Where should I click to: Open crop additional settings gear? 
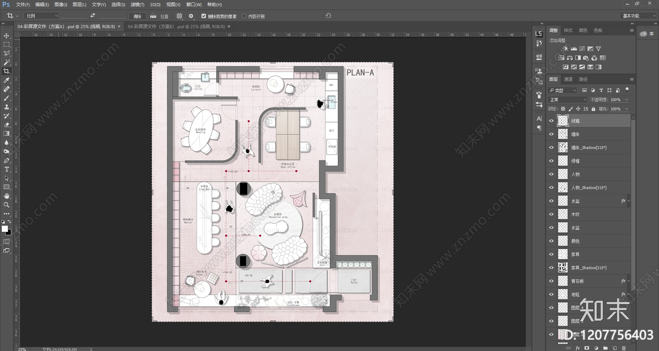tap(191, 16)
